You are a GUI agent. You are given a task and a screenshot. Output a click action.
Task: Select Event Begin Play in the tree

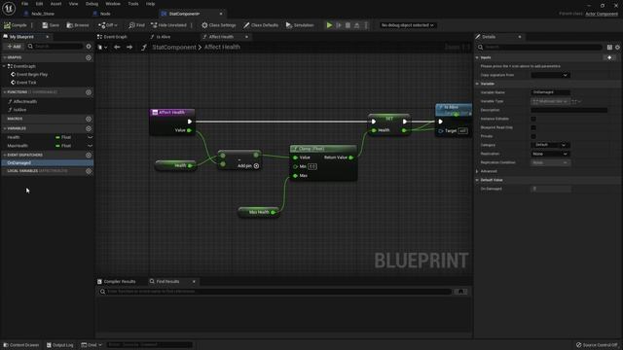pyautogui.click(x=32, y=74)
